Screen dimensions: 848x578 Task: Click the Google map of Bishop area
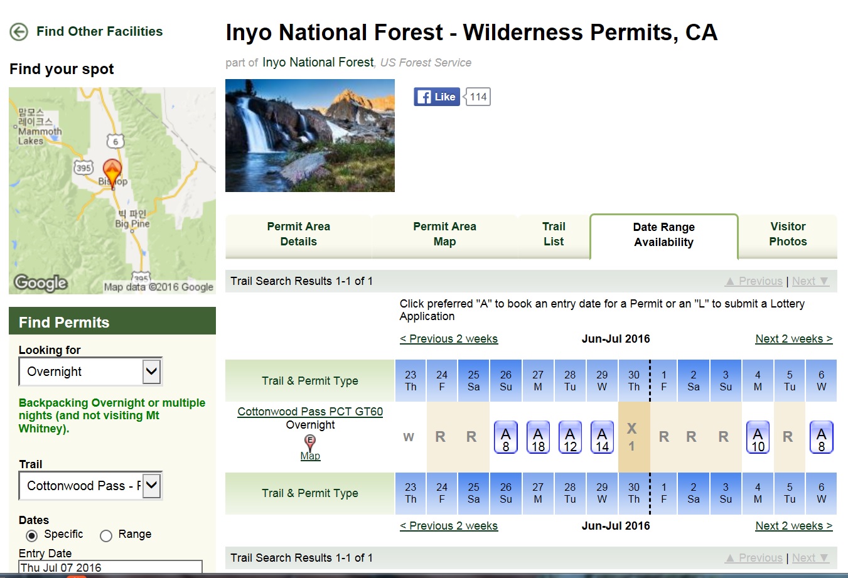[112, 191]
